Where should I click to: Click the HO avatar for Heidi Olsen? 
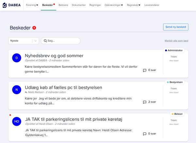click(x=17, y=122)
